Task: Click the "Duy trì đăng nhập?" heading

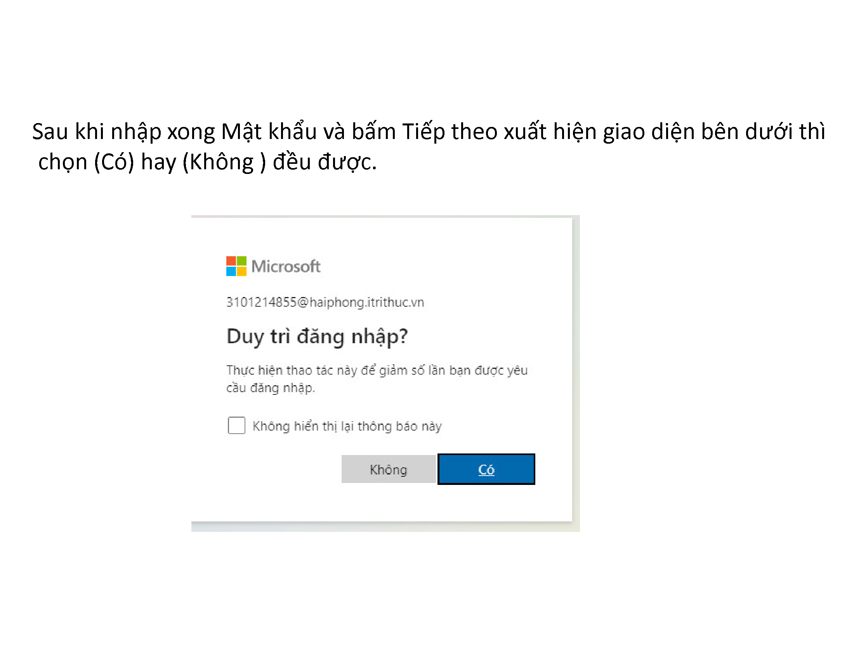Action: coord(317,336)
